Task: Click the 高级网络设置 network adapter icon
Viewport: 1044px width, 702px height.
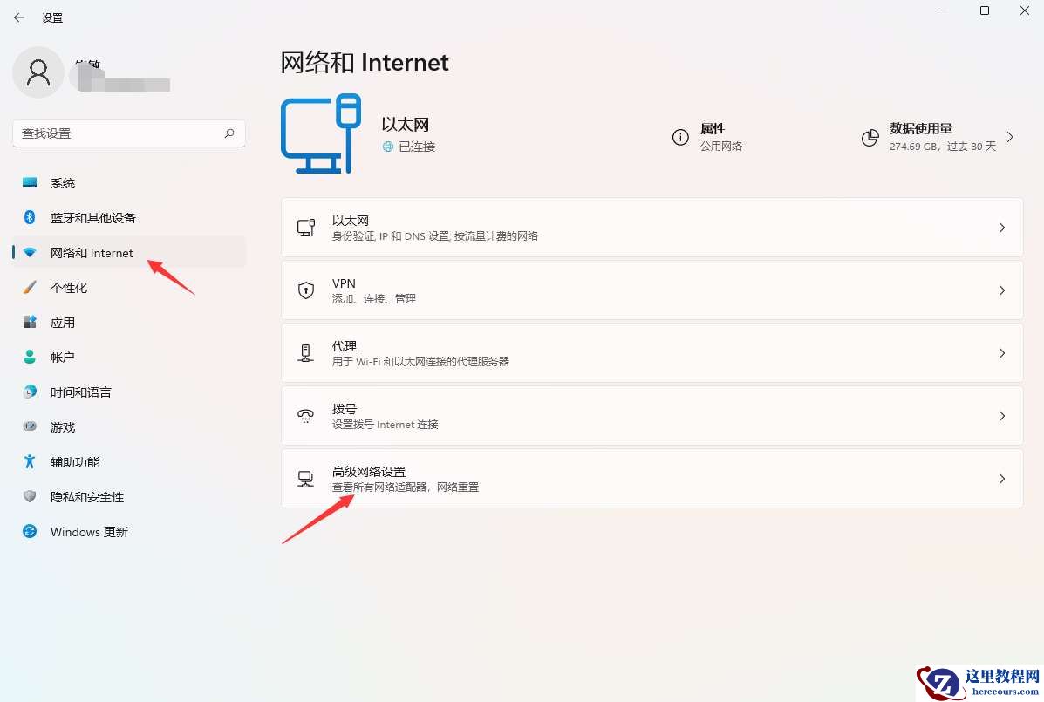Action: (306, 478)
